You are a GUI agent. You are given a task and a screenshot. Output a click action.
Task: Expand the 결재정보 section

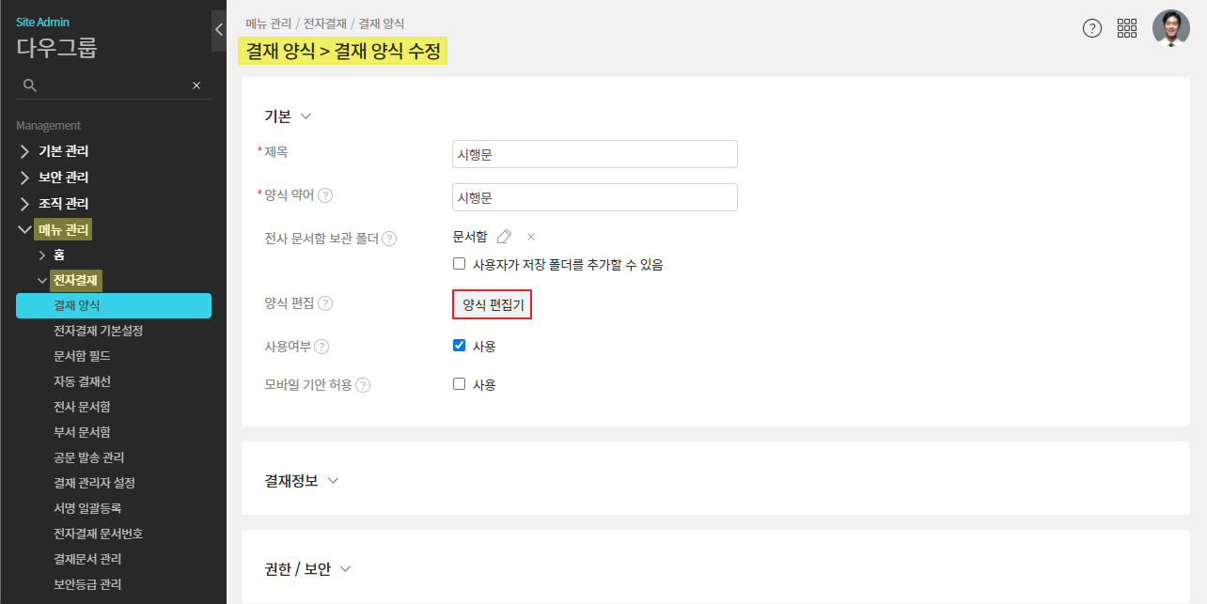pos(301,481)
